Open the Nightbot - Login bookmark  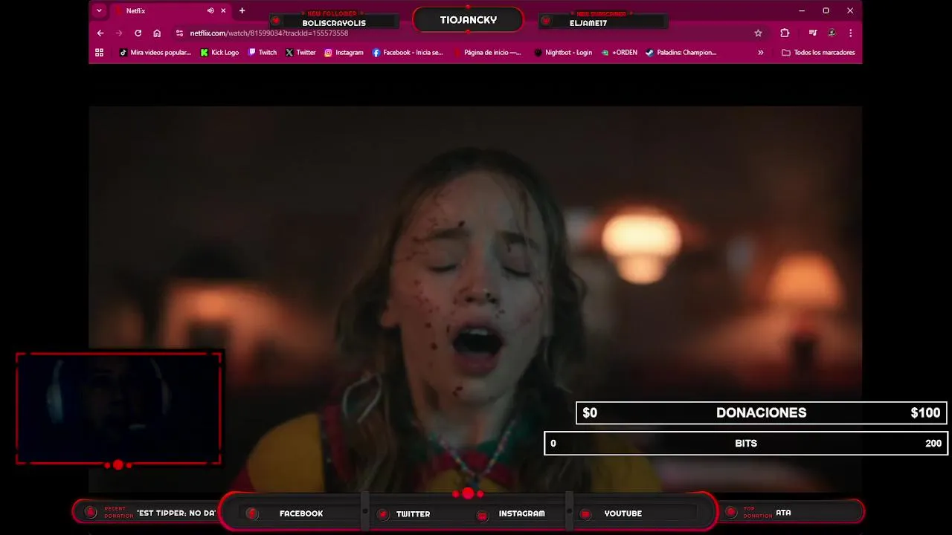(563, 52)
